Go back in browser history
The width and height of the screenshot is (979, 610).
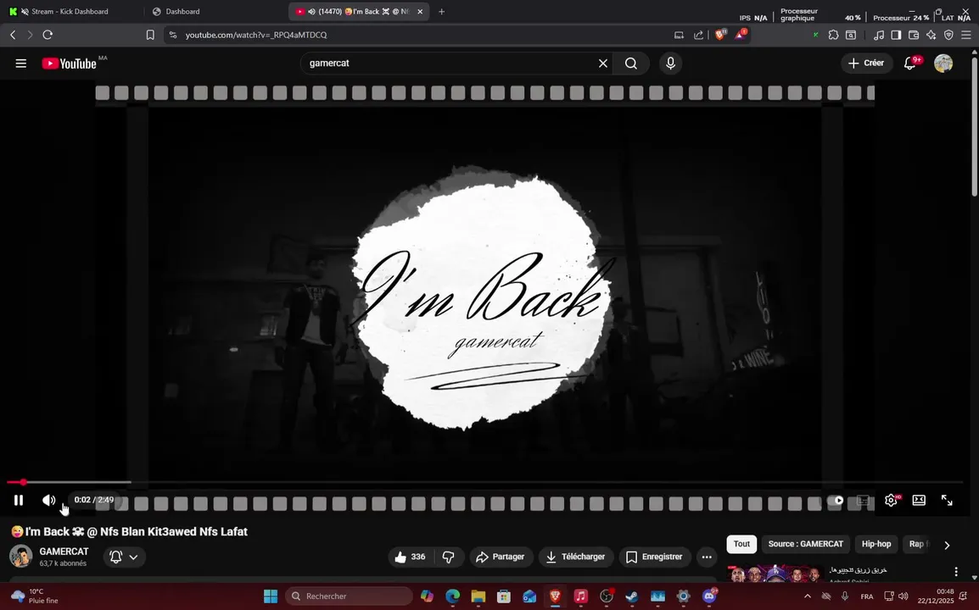tap(13, 35)
